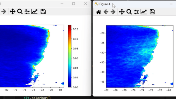
Task: Go forward to next view in Figure 4
Action: point(113,12)
